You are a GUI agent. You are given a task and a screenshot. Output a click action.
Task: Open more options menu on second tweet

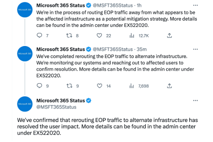[x=195, y=49]
